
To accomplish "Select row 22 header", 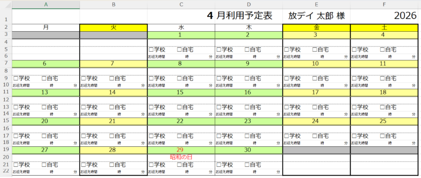I will coord(6,172).
